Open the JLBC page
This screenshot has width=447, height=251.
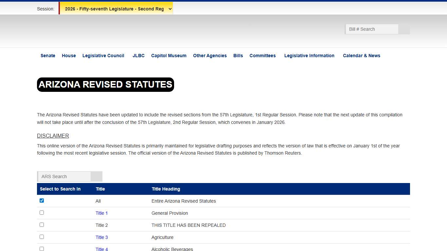[x=138, y=56]
